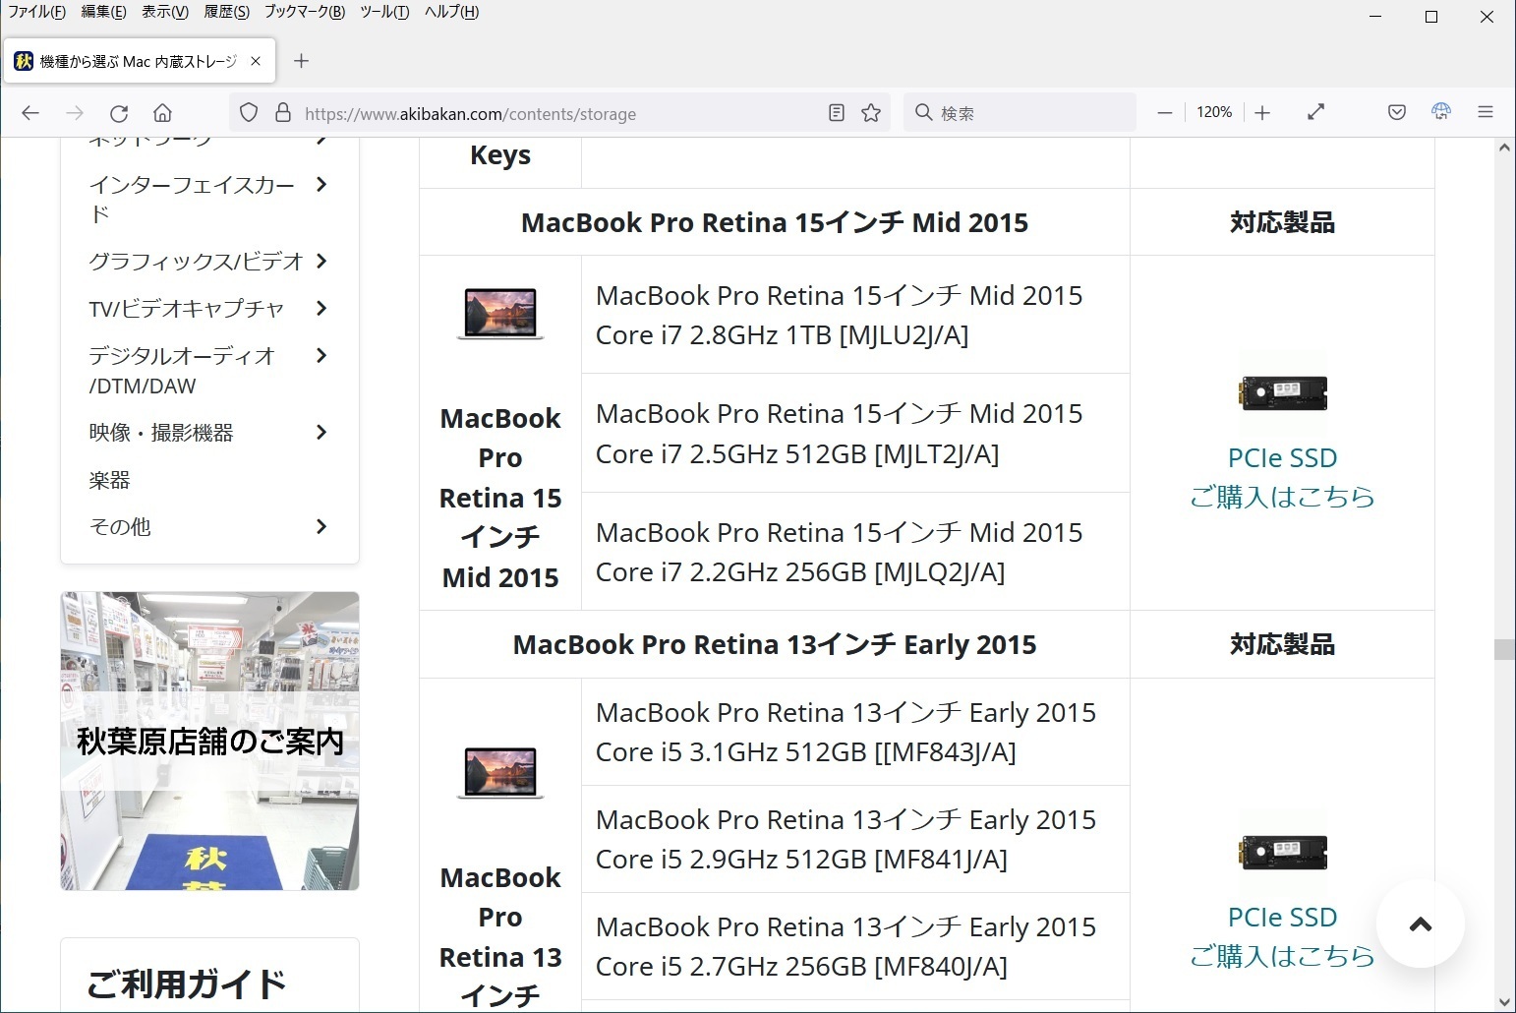Open the ブックマーク menu
This screenshot has height=1013, width=1516.
pyautogui.click(x=304, y=12)
